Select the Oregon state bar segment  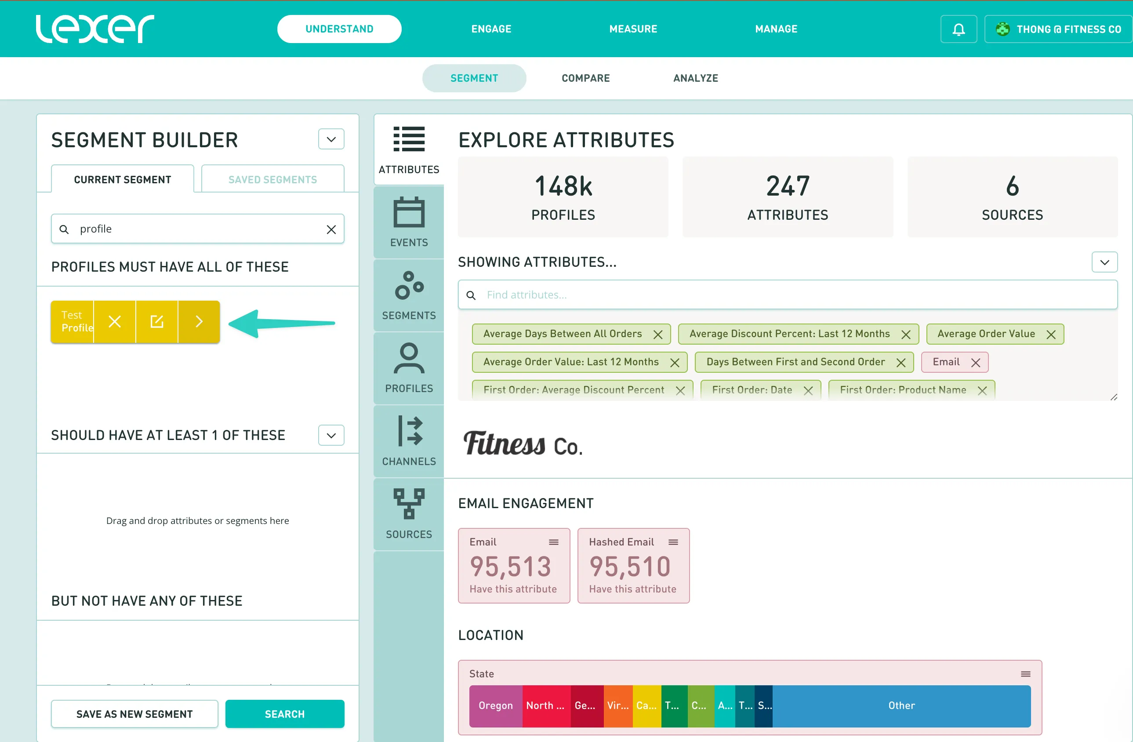pyautogui.click(x=495, y=706)
